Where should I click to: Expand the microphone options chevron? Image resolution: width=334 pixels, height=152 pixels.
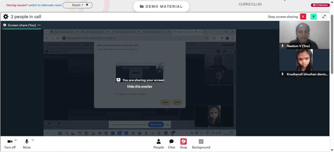[x=33, y=140]
